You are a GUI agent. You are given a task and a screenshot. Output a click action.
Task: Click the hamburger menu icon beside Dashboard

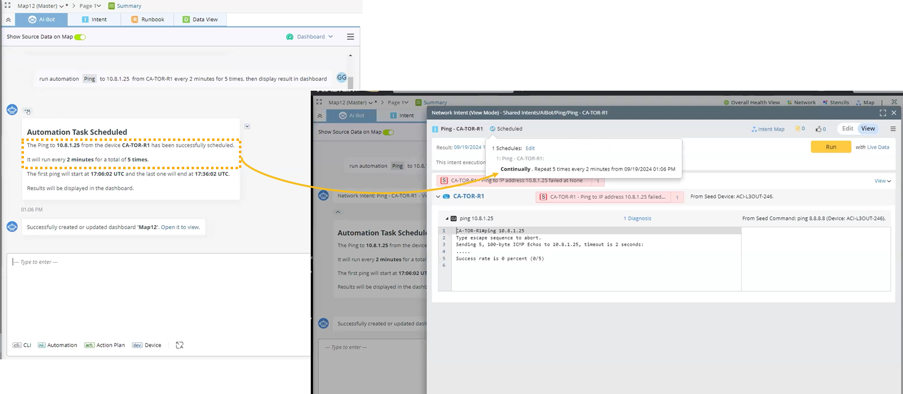tap(350, 37)
